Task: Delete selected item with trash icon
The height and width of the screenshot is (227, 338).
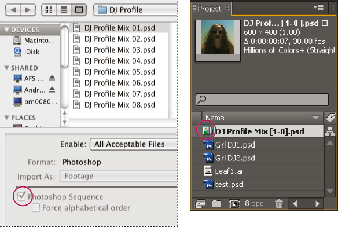Action: click(x=279, y=203)
